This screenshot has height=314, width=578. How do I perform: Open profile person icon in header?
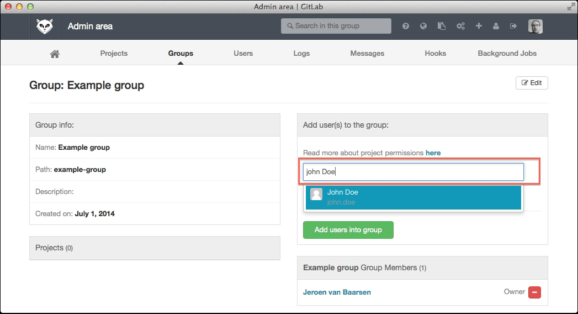point(496,26)
